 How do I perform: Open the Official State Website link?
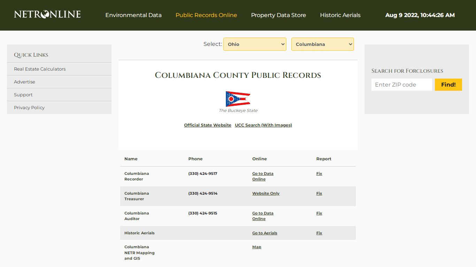pos(208,125)
